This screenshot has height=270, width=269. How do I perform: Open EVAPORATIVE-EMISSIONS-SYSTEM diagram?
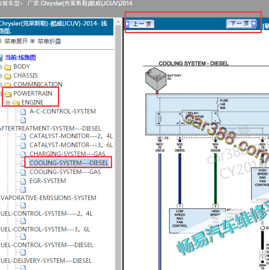[48, 198]
